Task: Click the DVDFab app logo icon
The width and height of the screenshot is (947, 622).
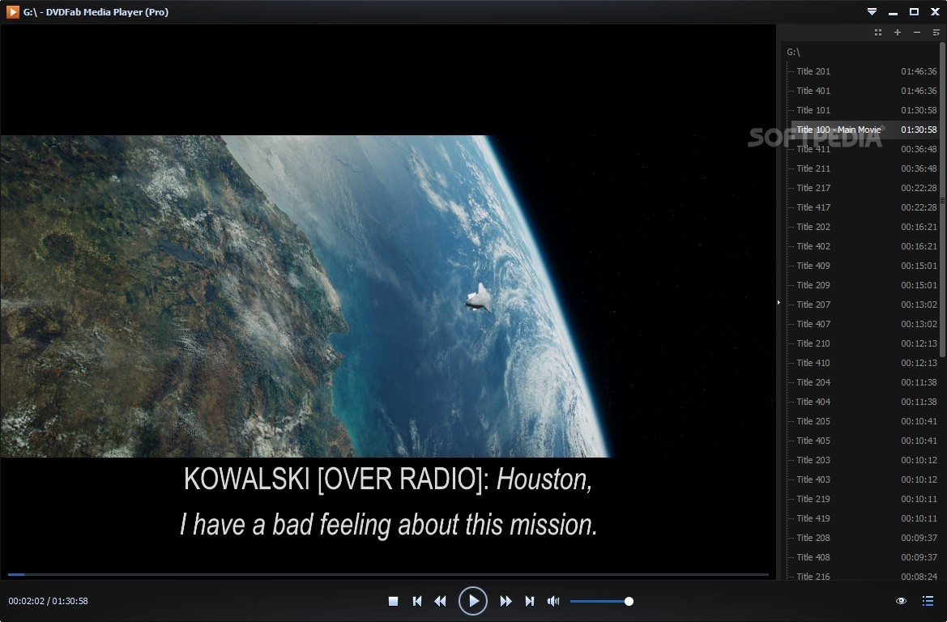Action: point(12,12)
